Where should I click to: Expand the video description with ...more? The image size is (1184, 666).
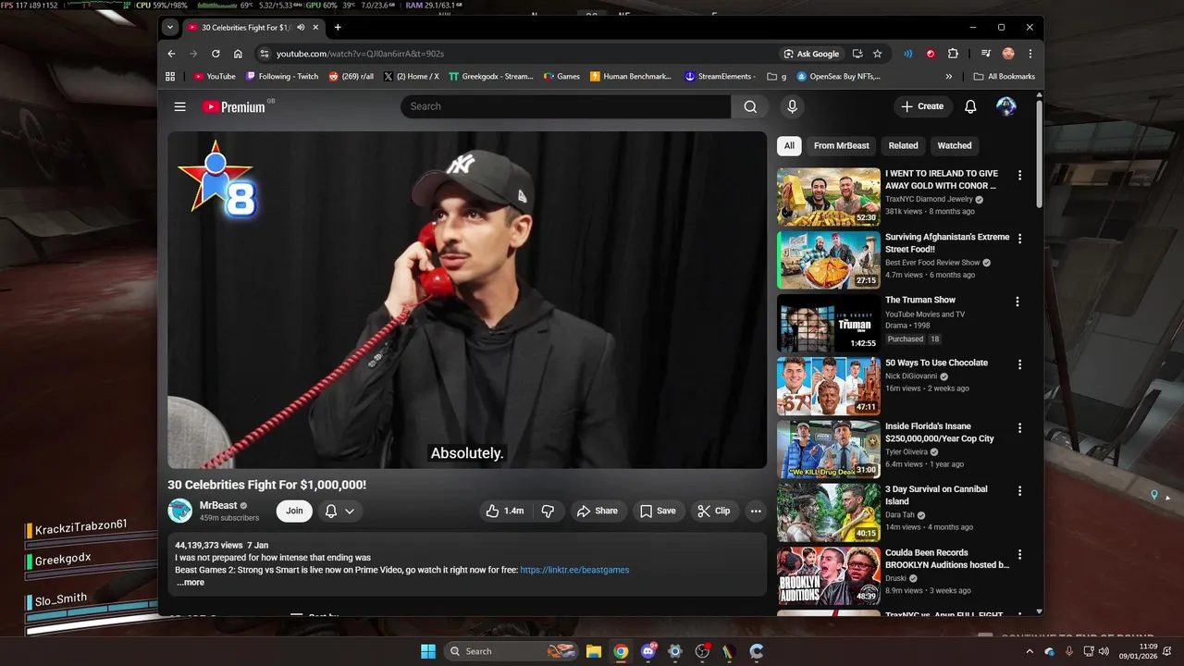[x=191, y=583]
